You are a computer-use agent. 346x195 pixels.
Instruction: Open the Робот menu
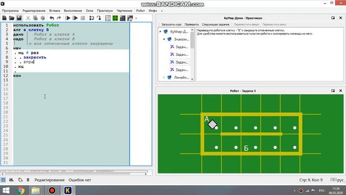(x=141, y=11)
